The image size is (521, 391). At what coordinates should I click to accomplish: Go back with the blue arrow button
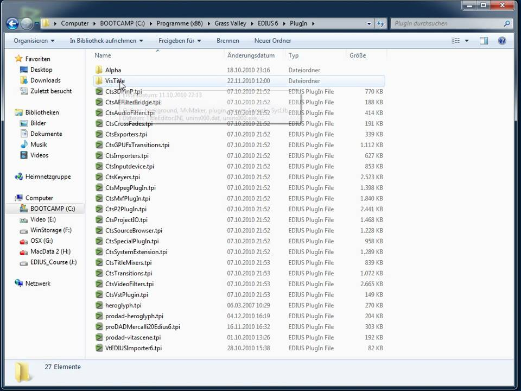(x=12, y=23)
